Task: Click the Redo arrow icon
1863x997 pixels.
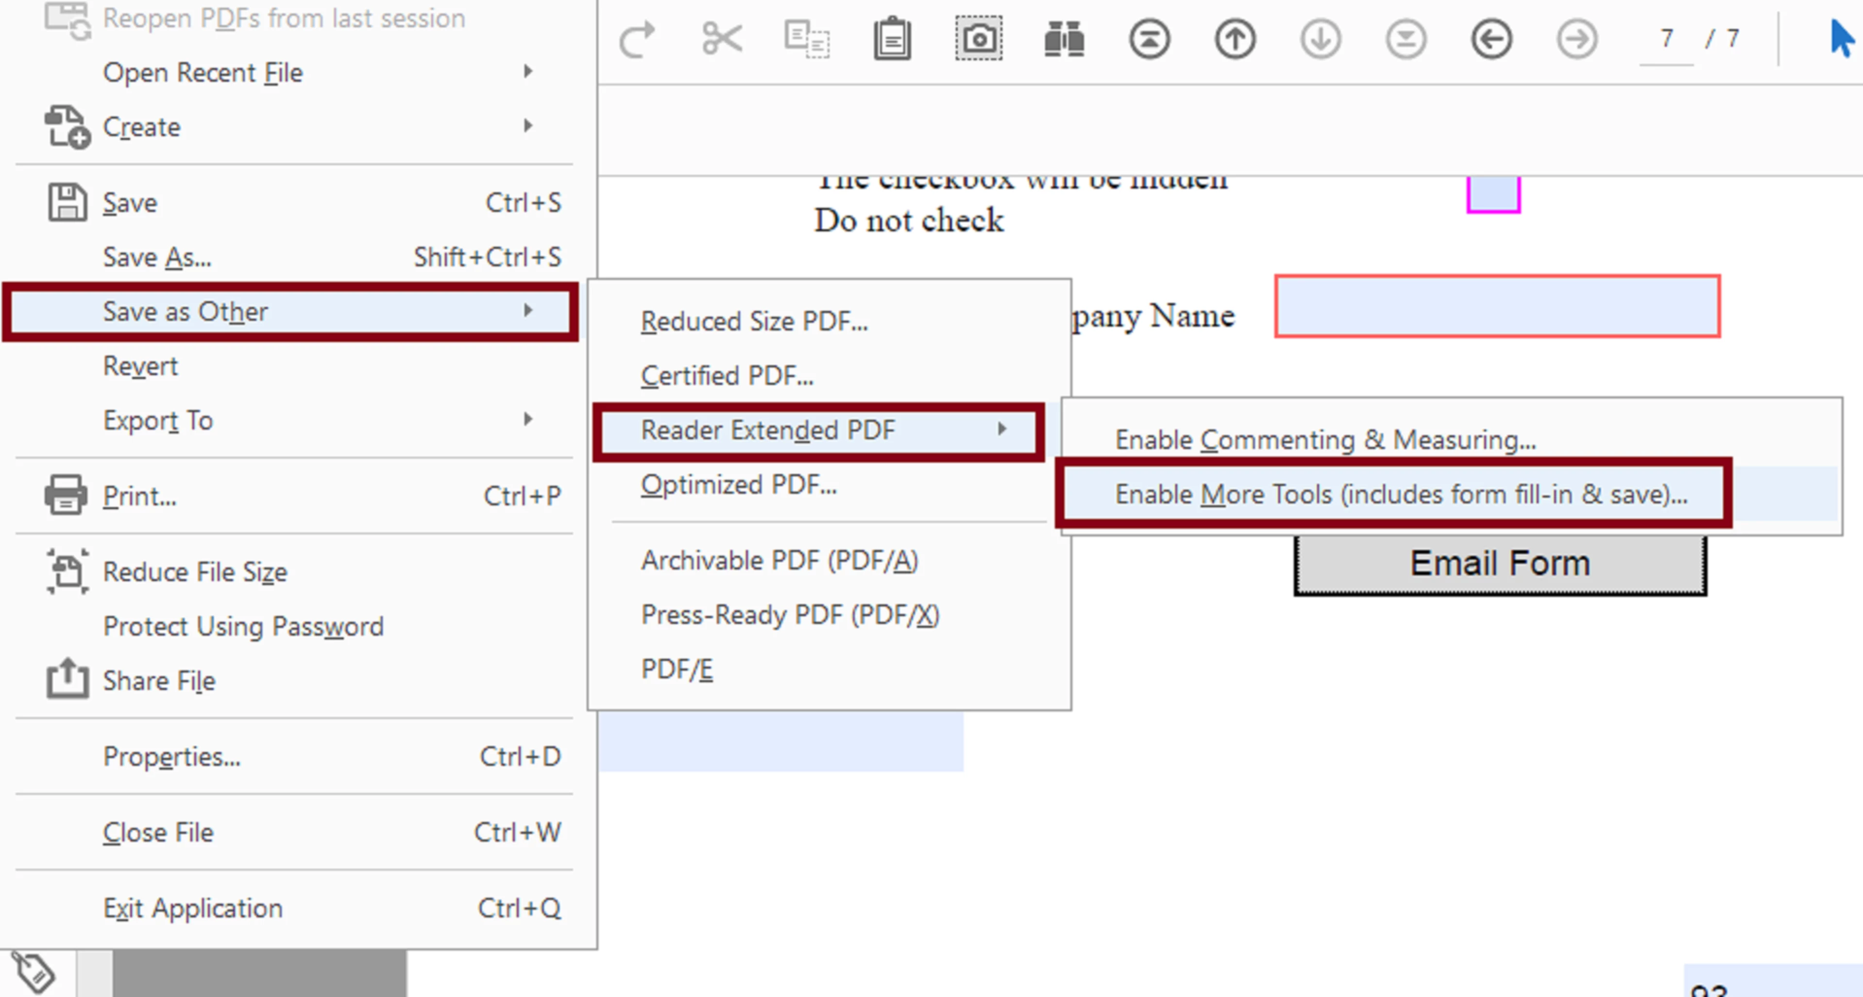Action: pos(637,39)
